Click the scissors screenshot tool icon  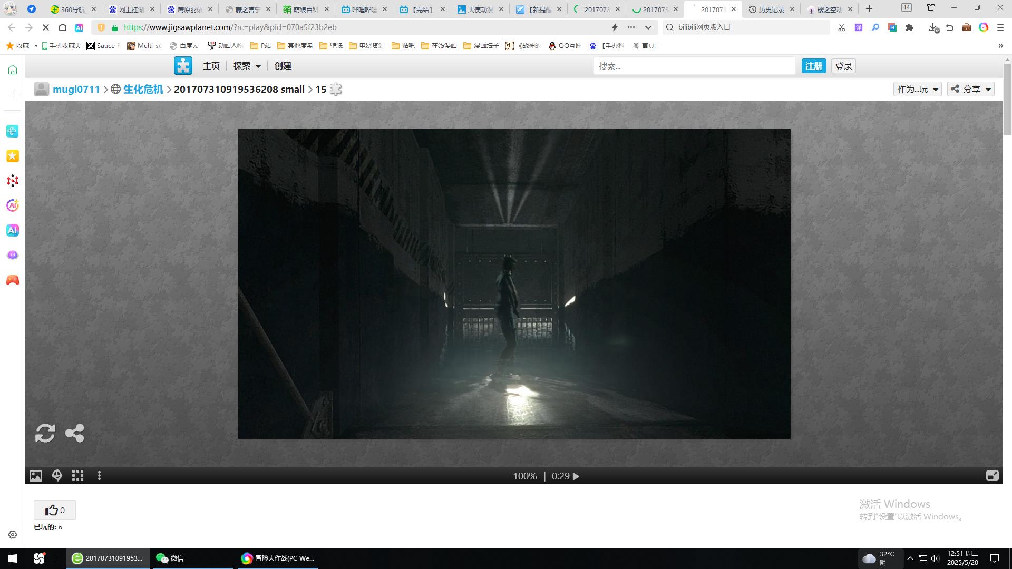point(842,27)
